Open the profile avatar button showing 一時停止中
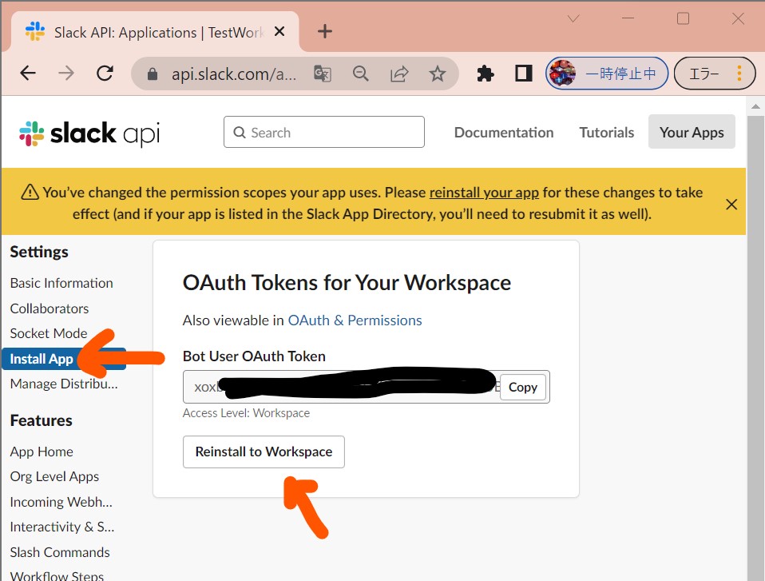 pos(606,74)
